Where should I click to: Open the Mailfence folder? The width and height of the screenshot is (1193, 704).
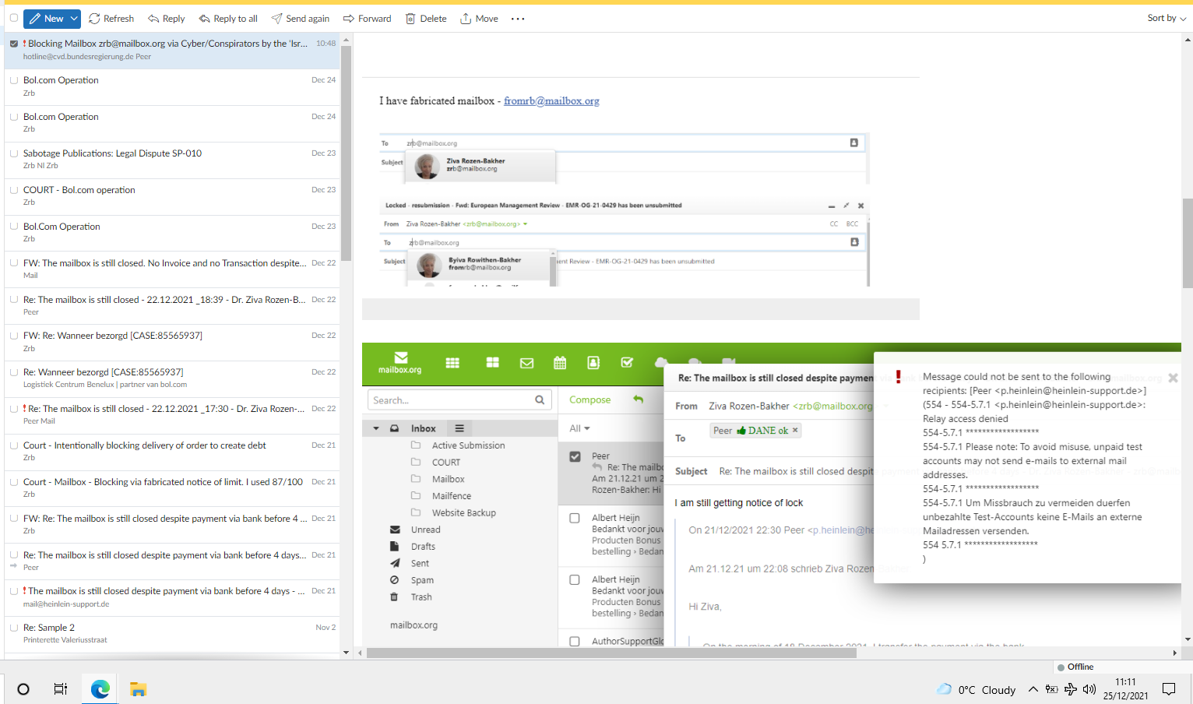click(x=452, y=496)
